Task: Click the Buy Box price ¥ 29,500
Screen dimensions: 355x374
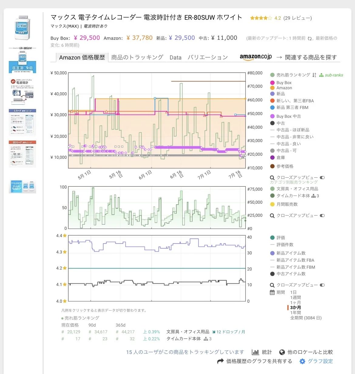Action: pos(87,38)
